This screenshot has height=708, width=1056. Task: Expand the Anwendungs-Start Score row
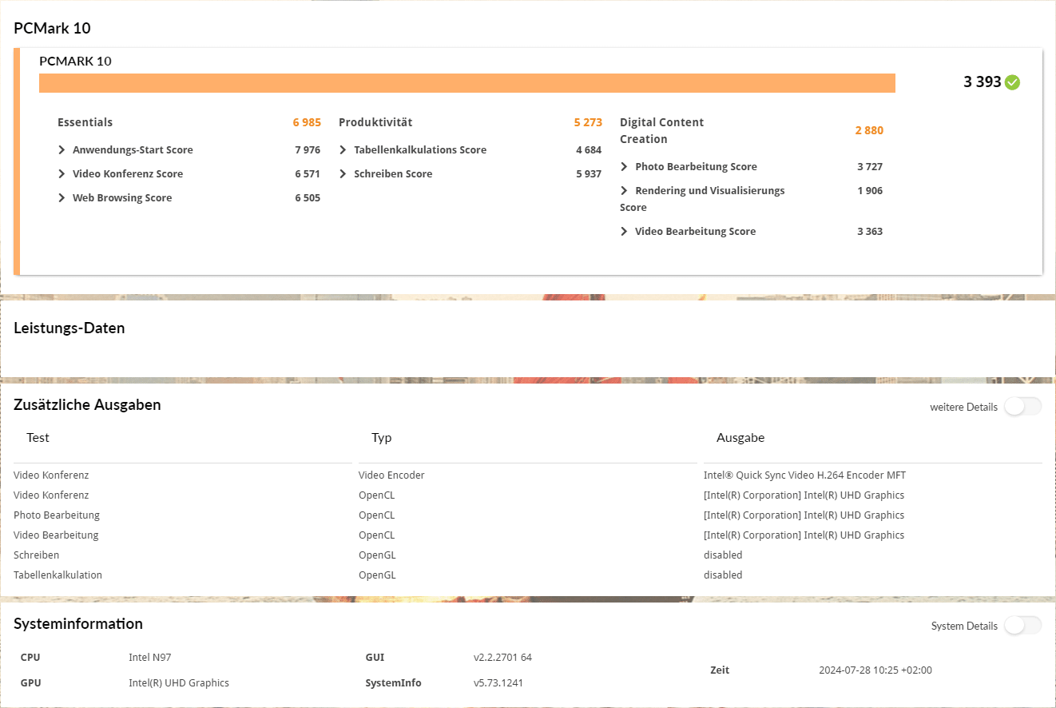coord(62,150)
